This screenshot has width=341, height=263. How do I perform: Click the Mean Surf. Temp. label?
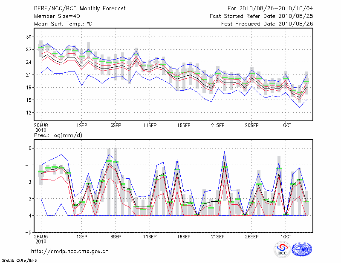coord(63,24)
